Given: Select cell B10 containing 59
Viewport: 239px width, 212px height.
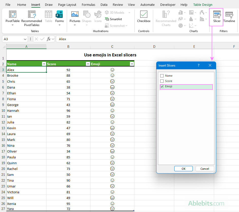Looking at the screenshot, I should (68, 116).
